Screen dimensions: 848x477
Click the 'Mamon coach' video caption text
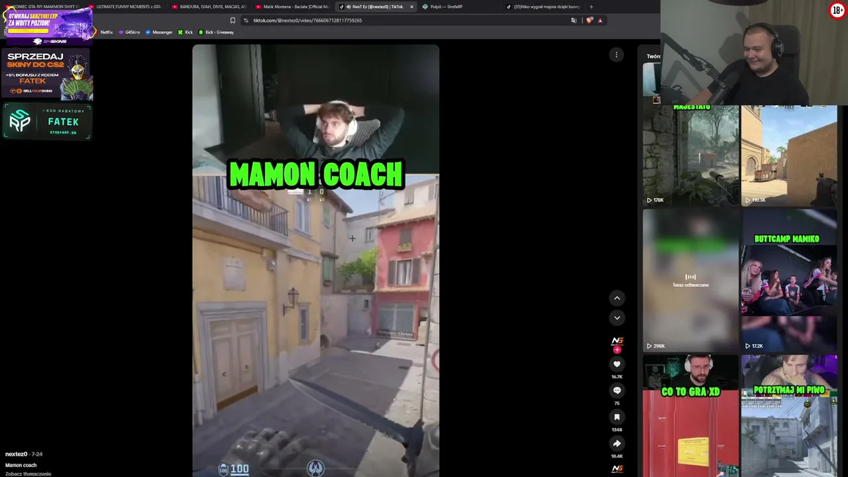21,465
